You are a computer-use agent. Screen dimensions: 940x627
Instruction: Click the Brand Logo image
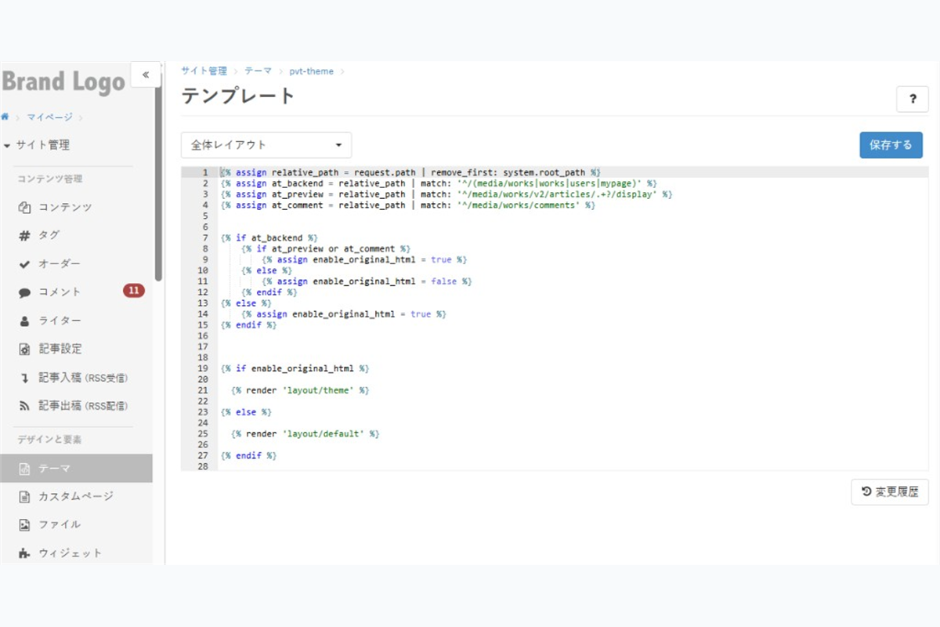click(63, 82)
